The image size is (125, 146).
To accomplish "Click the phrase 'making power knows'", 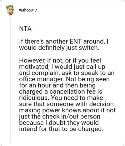I will [x=50, y=110].
